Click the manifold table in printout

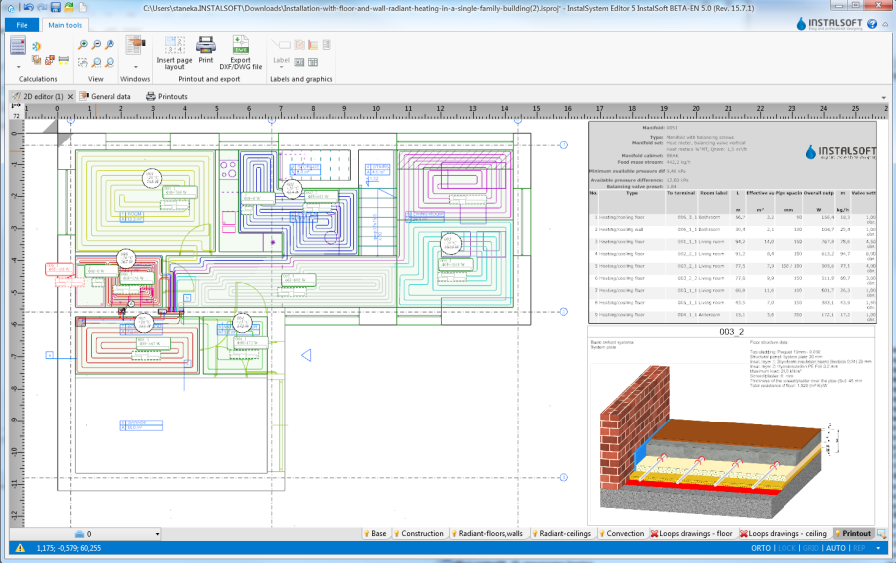click(732, 222)
